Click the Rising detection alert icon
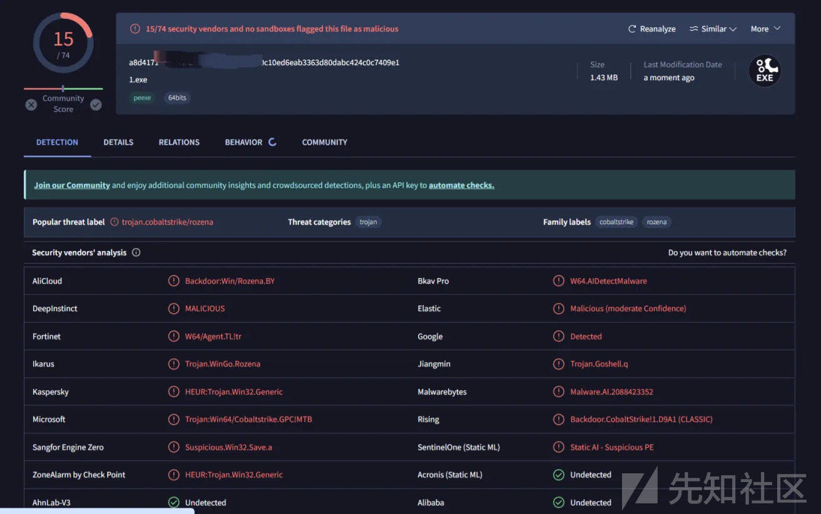821x514 pixels. (x=559, y=419)
